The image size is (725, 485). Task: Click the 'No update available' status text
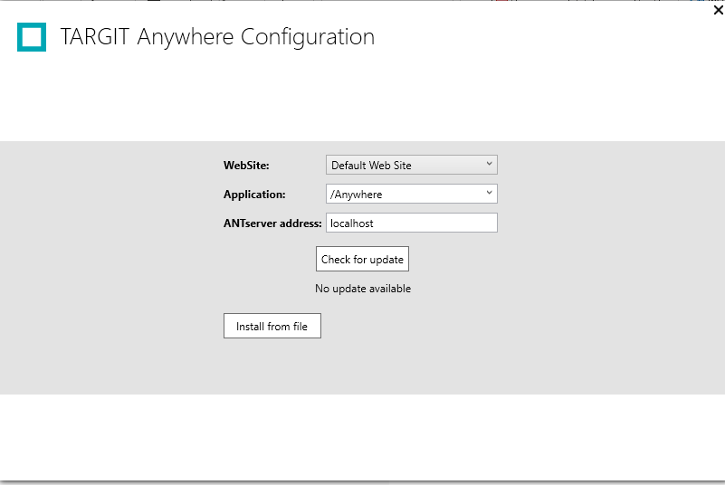point(363,289)
